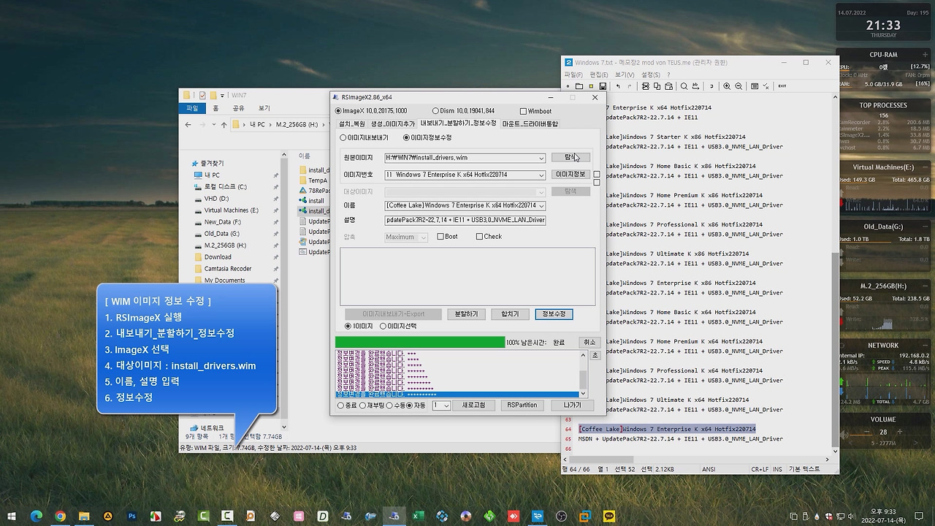The width and height of the screenshot is (935, 526).
Task: Select Old_Data (G:) in Explorer sidebar
Action: point(222,234)
